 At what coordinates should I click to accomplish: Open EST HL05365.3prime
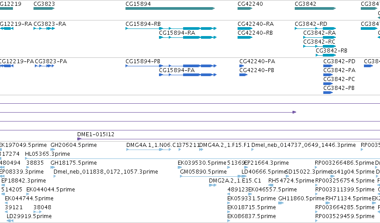click(47, 154)
